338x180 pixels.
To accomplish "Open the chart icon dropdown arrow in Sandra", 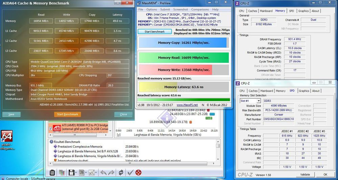I will 96,173.
